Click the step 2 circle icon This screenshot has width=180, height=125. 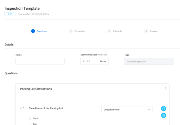[x=71, y=31]
